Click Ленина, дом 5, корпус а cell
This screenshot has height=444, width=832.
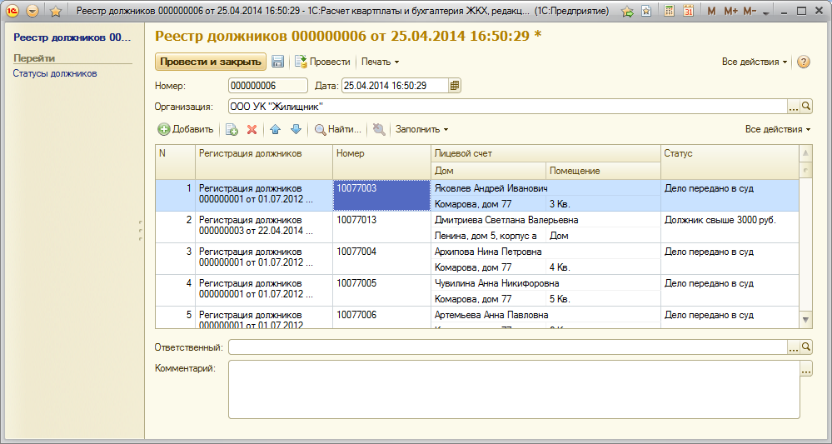point(488,236)
